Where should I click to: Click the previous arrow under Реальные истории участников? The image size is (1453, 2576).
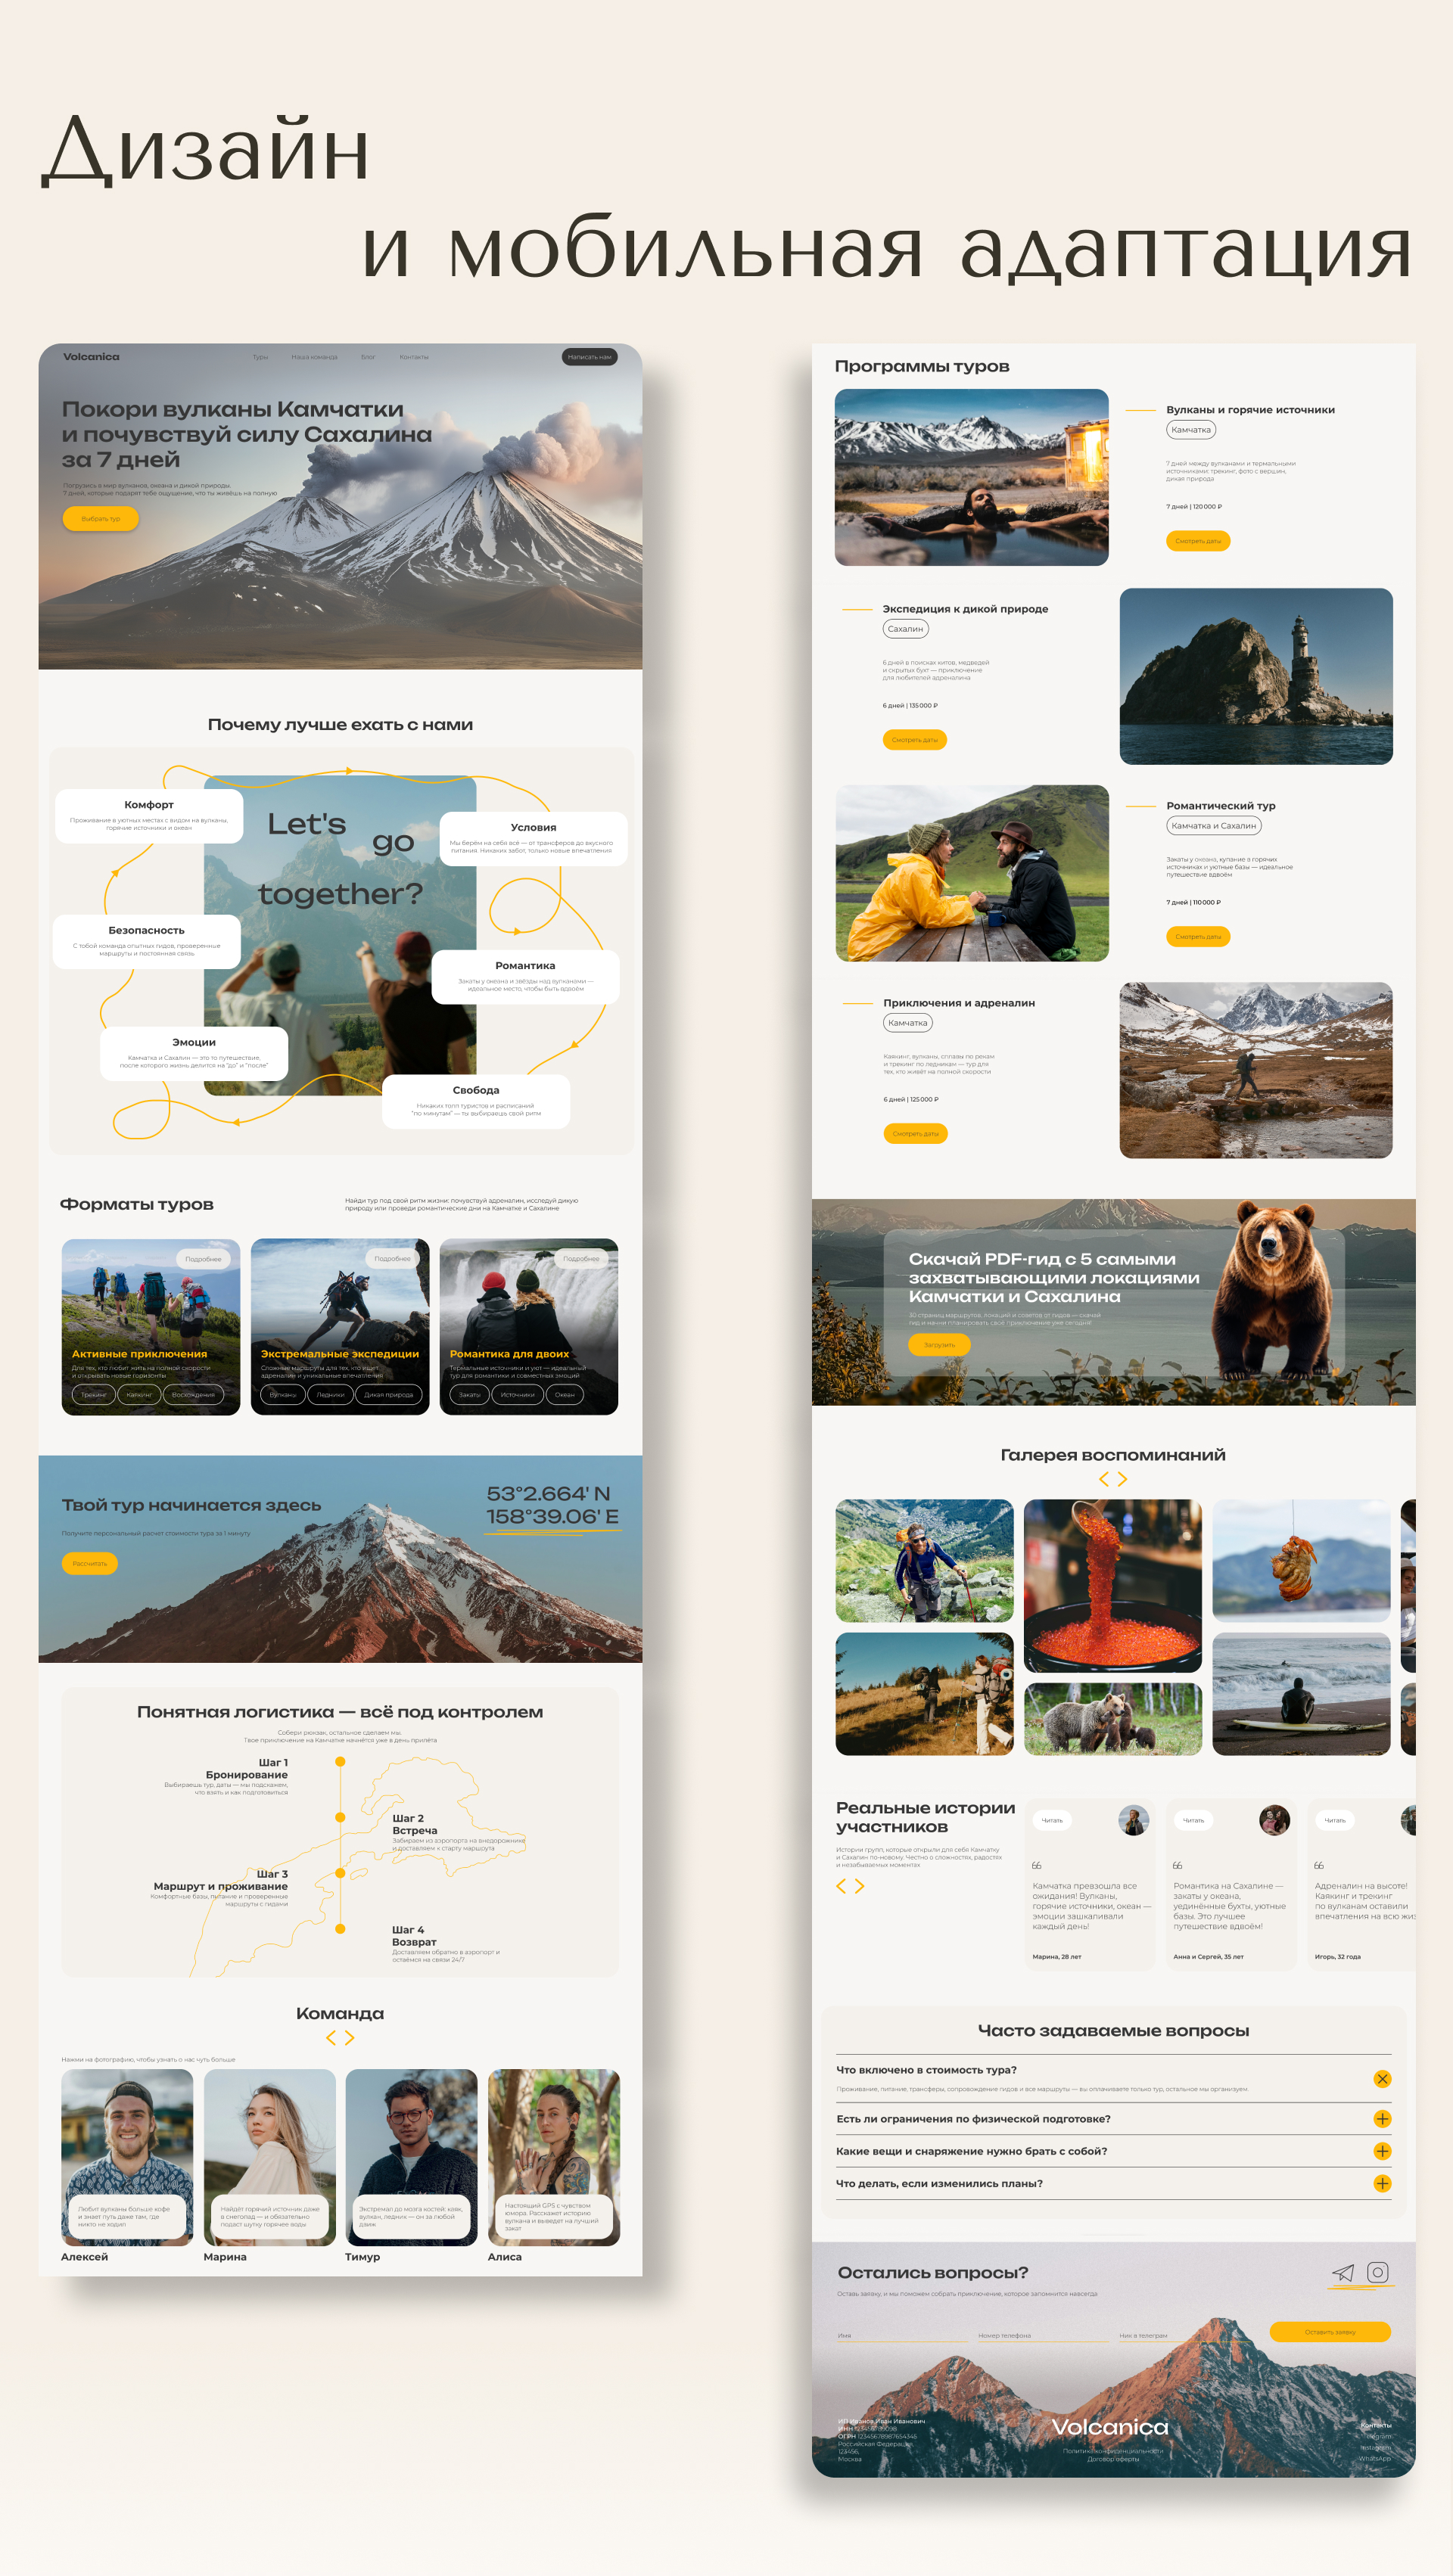click(841, 1886)
